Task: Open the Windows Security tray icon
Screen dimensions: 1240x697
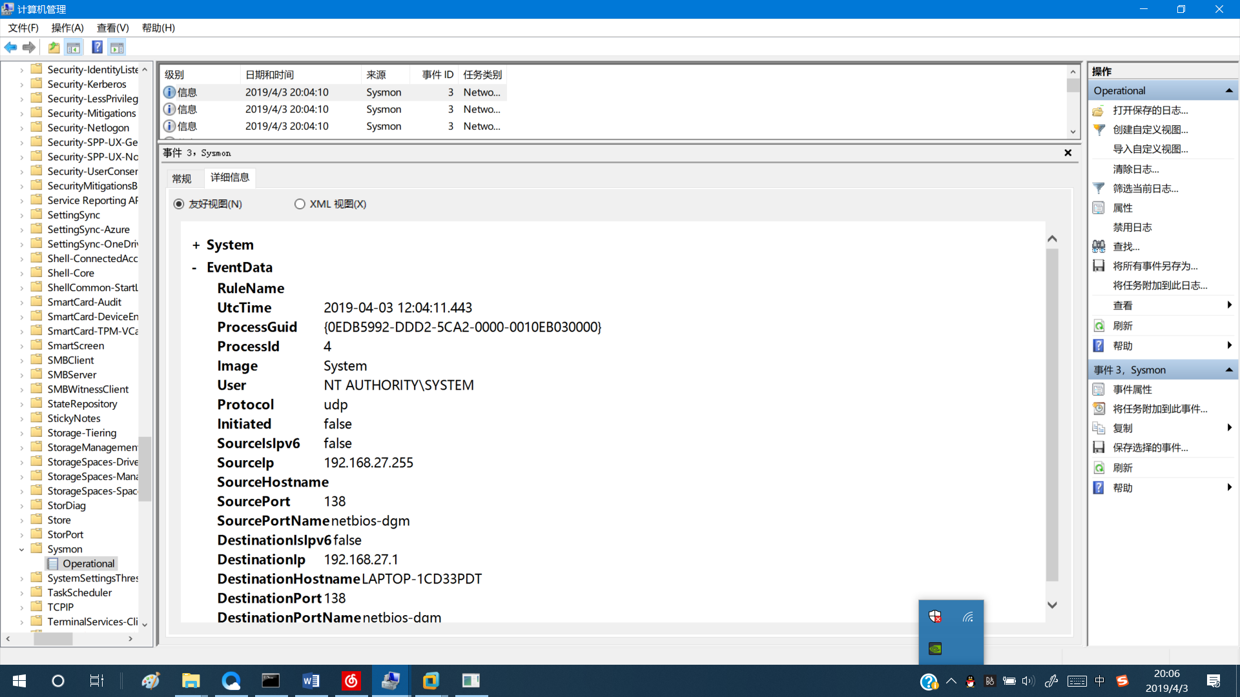Action: pyautogui.click(x=935, y=616)
